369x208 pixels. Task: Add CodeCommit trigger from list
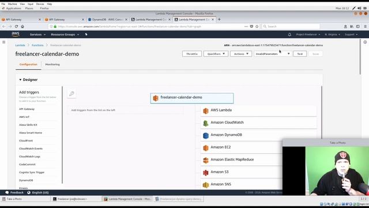pyautogui.click(x=27, y=164)
